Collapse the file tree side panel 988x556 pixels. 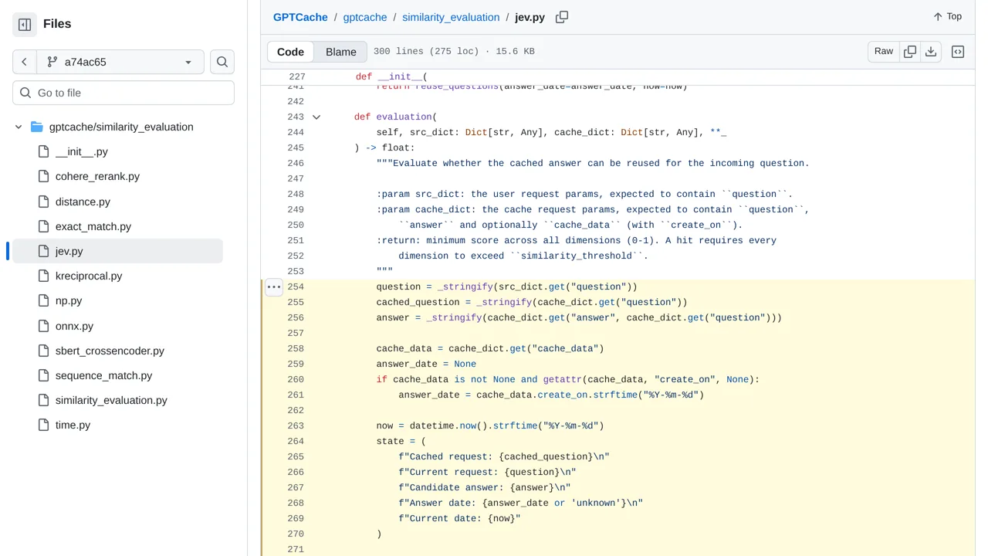[x=25, y=24]
